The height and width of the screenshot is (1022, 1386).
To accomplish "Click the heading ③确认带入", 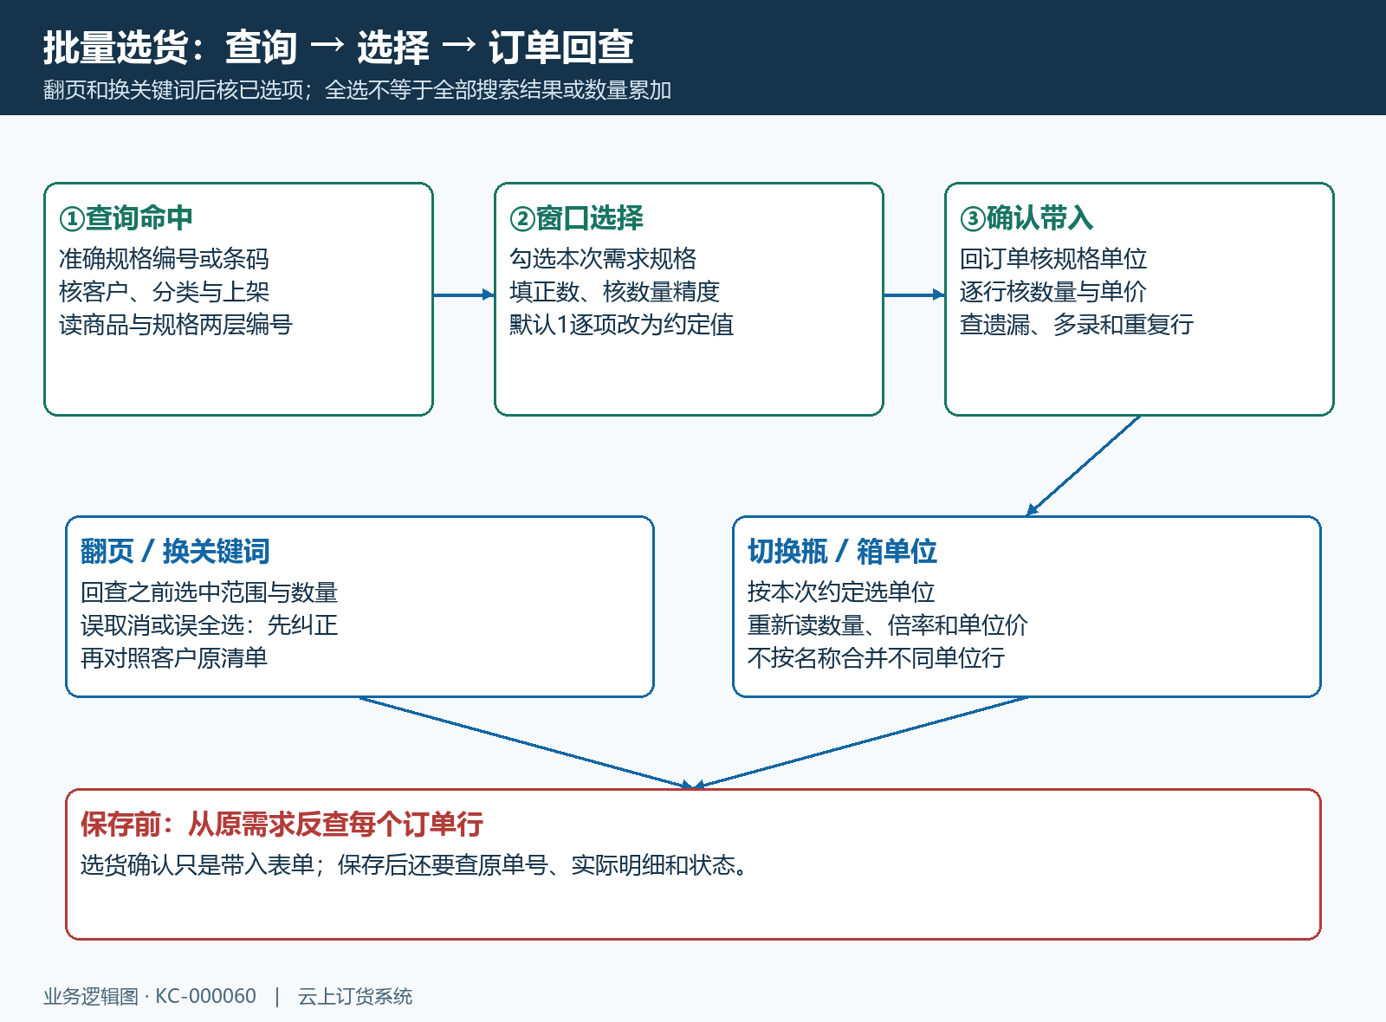I will [1027, 218].
